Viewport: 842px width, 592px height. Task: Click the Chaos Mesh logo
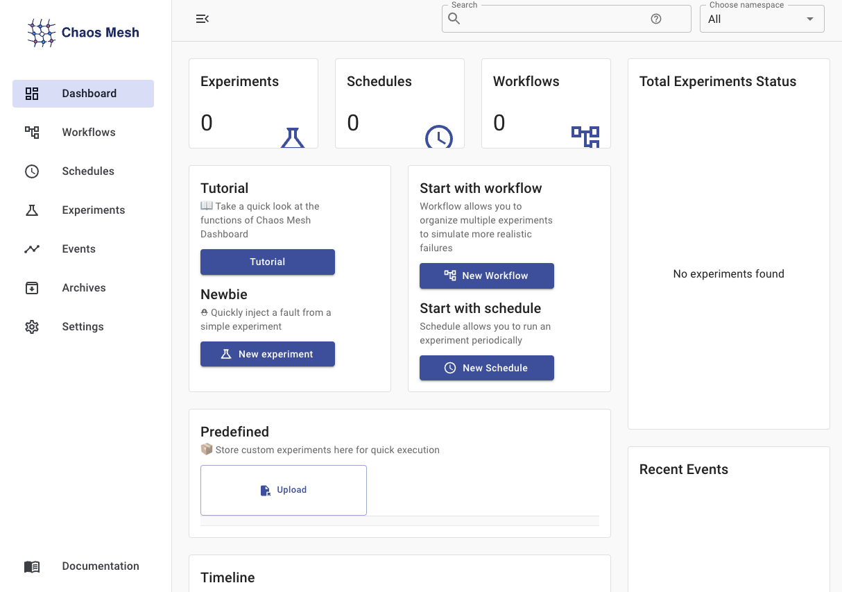83,33
